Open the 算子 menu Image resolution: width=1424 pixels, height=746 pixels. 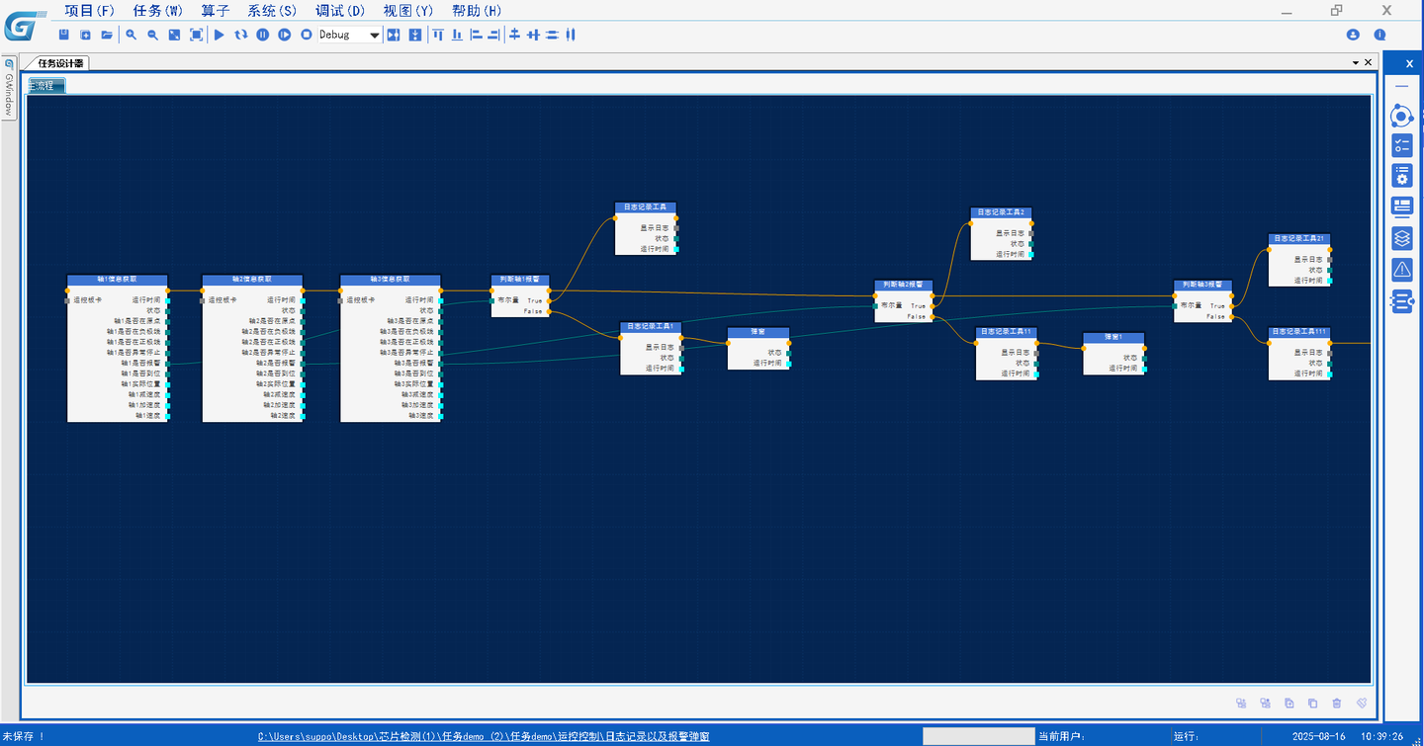pos(216,11)
